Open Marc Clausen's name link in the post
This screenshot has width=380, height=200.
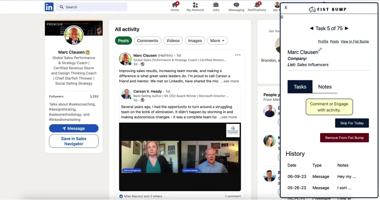tap(145, 55)
